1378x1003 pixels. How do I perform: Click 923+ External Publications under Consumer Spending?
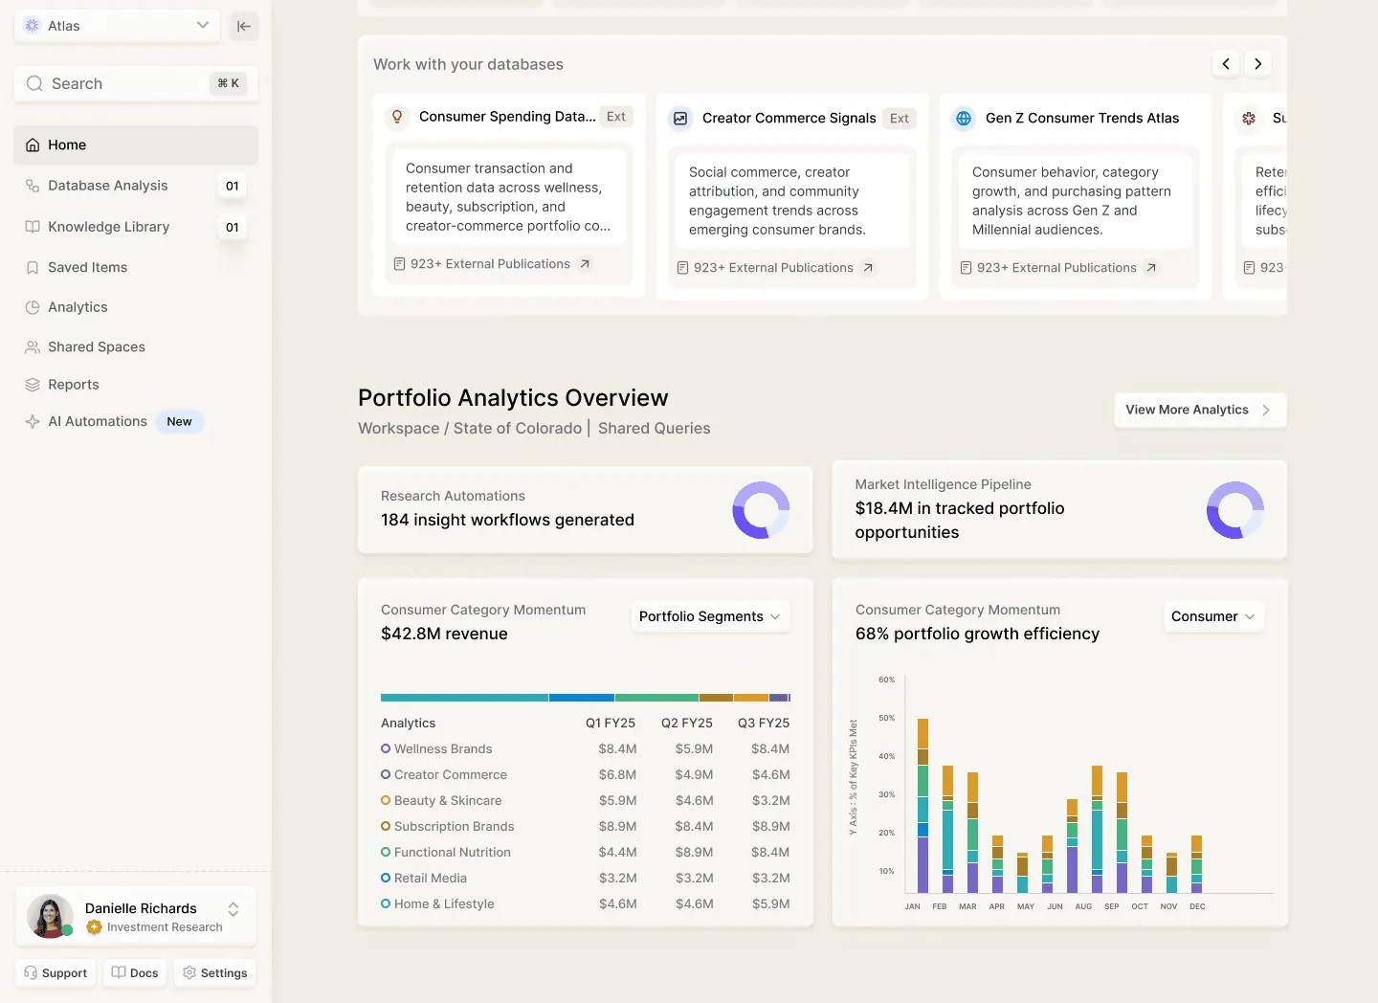tap(490, 264)
